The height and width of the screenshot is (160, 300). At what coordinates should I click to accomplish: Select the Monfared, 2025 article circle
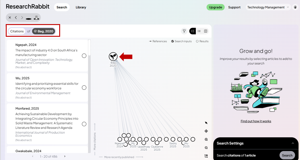tap(84, 124)
